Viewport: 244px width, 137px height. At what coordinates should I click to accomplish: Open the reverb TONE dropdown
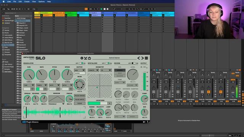pos(120,83)
